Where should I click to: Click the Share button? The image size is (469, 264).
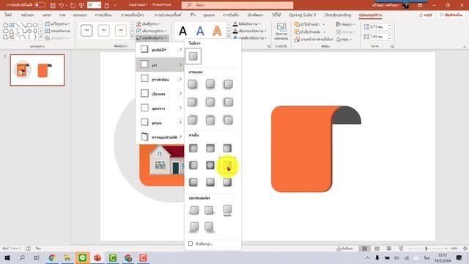[x=425, y=15]
